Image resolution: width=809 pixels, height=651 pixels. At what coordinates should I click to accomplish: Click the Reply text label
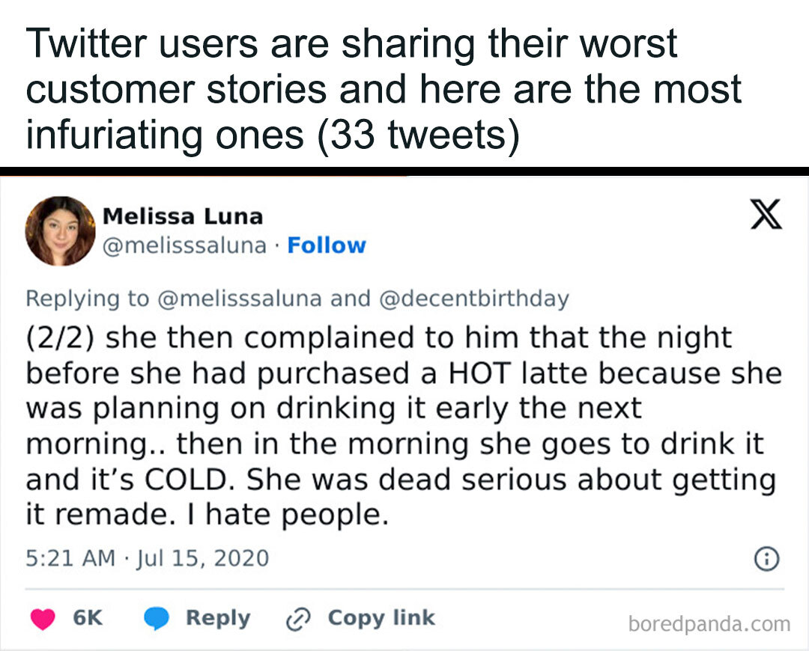[218, 618]
